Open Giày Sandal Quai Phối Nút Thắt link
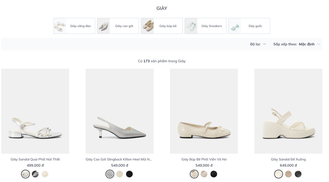 pyautogui.click(x=35, y=159)
